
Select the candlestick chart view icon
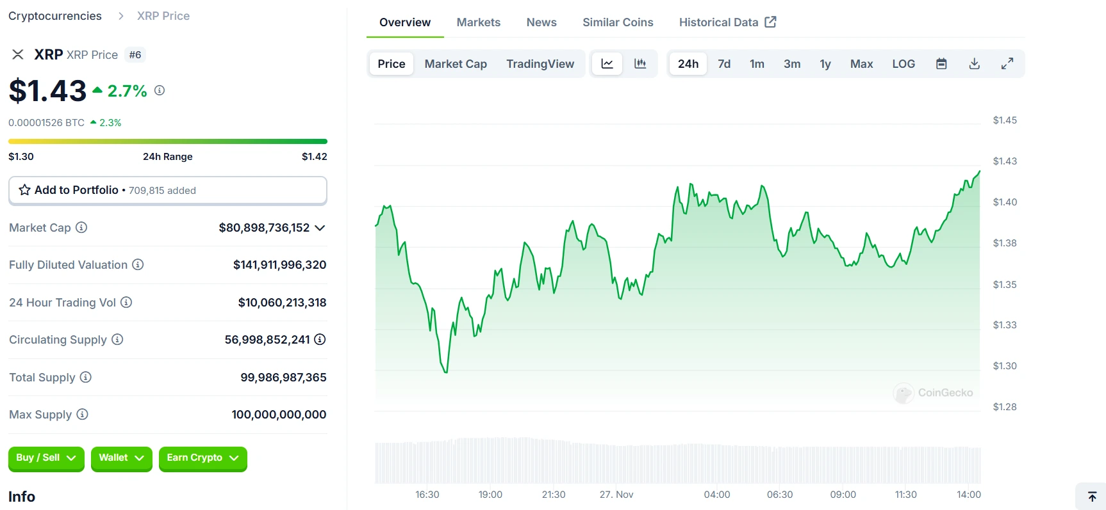click(640, 63)
